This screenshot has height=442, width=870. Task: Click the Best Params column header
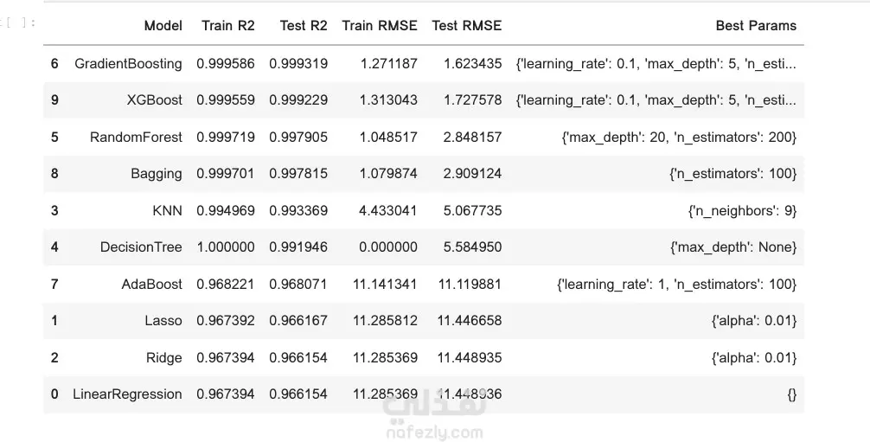coord(756,26)
